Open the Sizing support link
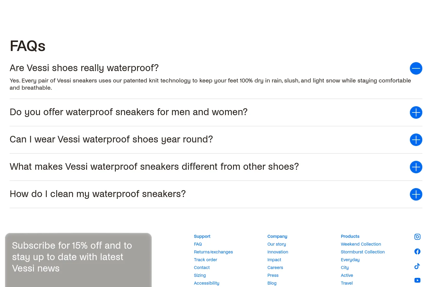The image size is (432, 287). tap(200, 275)
